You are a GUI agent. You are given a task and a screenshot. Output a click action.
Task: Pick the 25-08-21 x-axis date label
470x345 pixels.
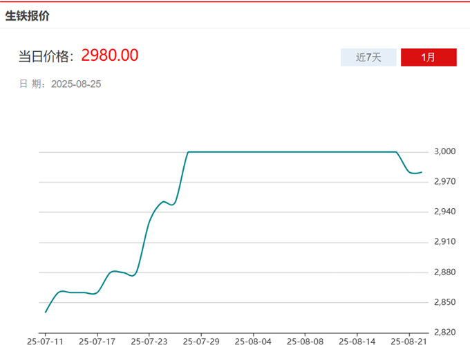(x=409, y=340)
